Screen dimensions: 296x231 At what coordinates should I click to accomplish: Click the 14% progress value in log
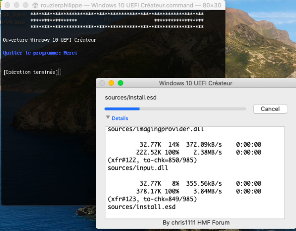174,145
